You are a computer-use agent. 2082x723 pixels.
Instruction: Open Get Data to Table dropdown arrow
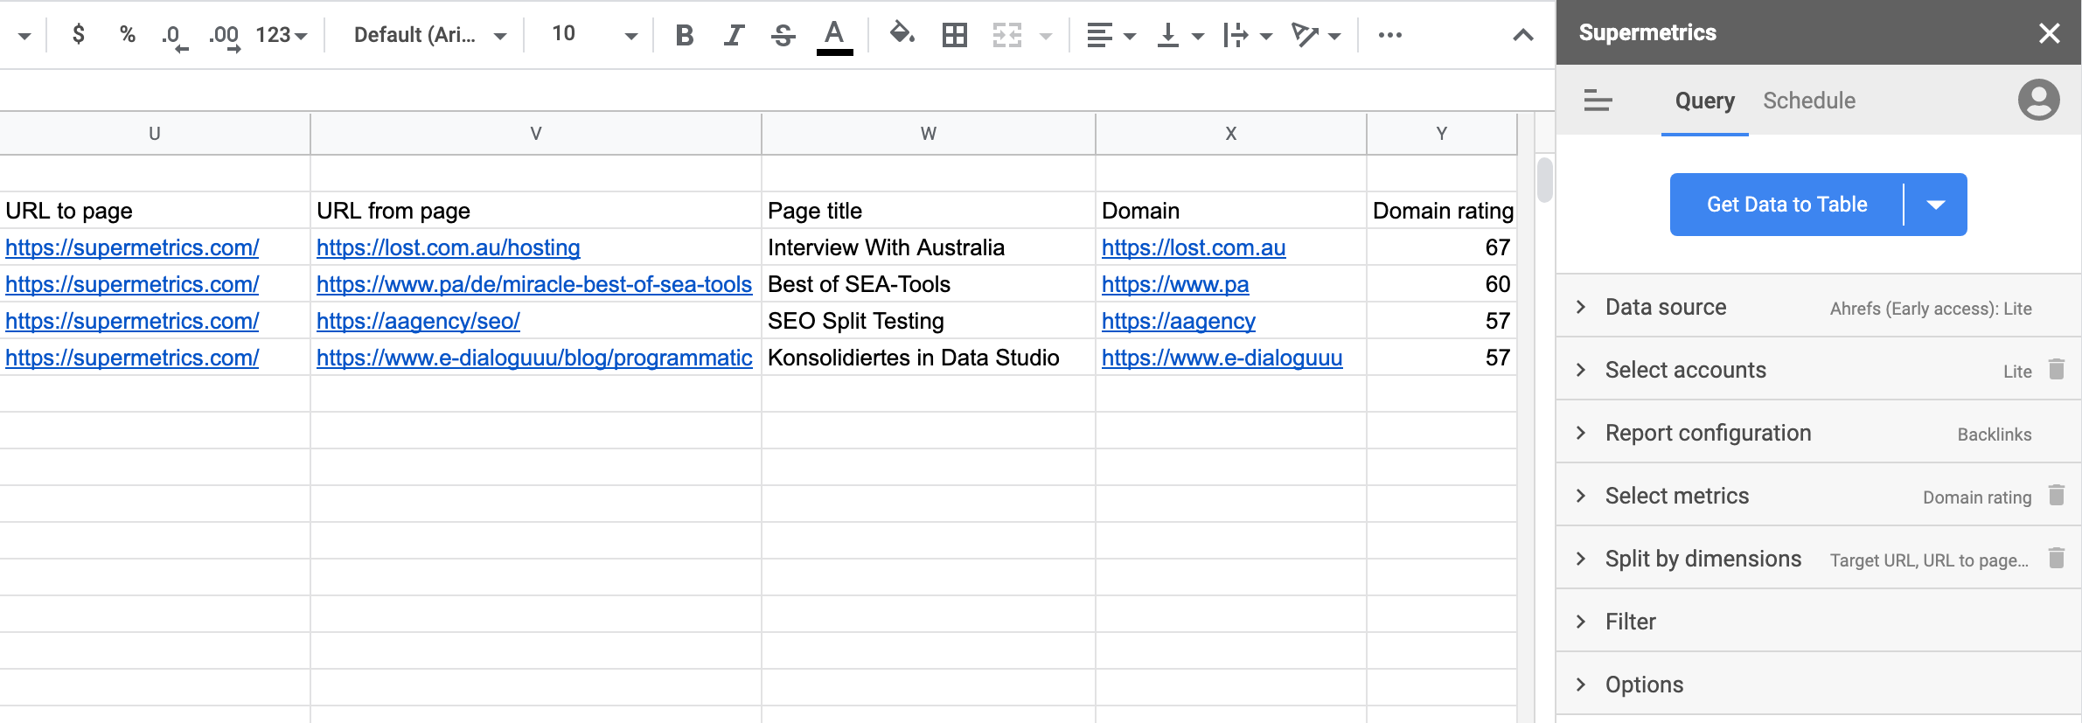pos(1936,205)
